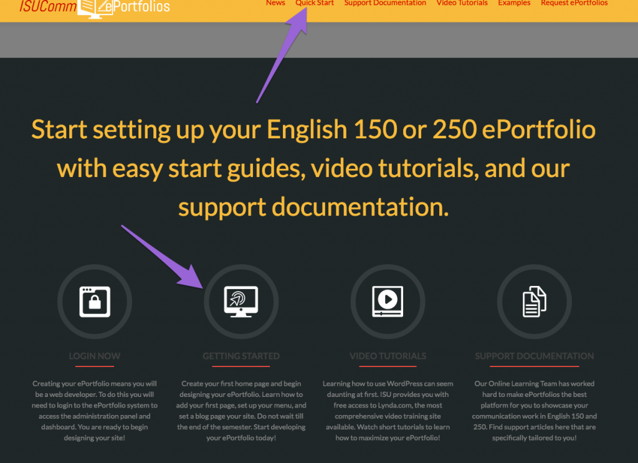Open the Getting Started monitor icon

pos(241,302)
